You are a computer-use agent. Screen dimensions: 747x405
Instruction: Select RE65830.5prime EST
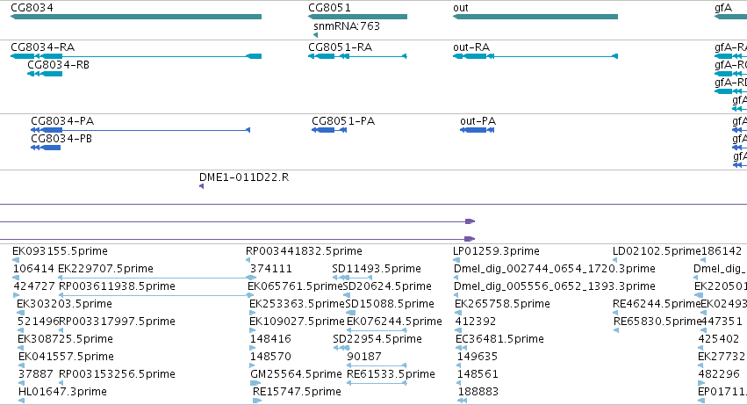click(x=616, y=330)
